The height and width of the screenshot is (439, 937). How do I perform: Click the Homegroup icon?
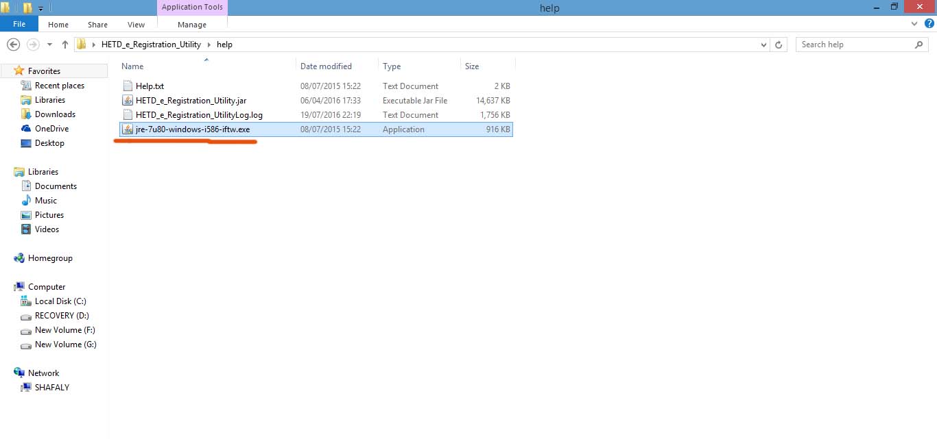point(19,258)
